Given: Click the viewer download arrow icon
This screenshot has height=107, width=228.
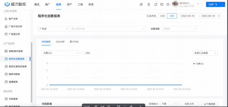Looking at the screenshot, I should 141,106.
